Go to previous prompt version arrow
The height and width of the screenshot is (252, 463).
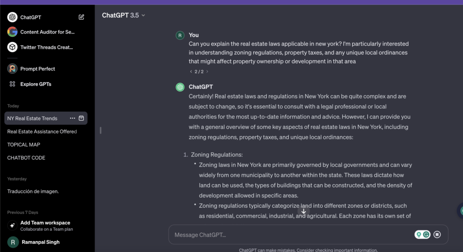coord(191,71)
